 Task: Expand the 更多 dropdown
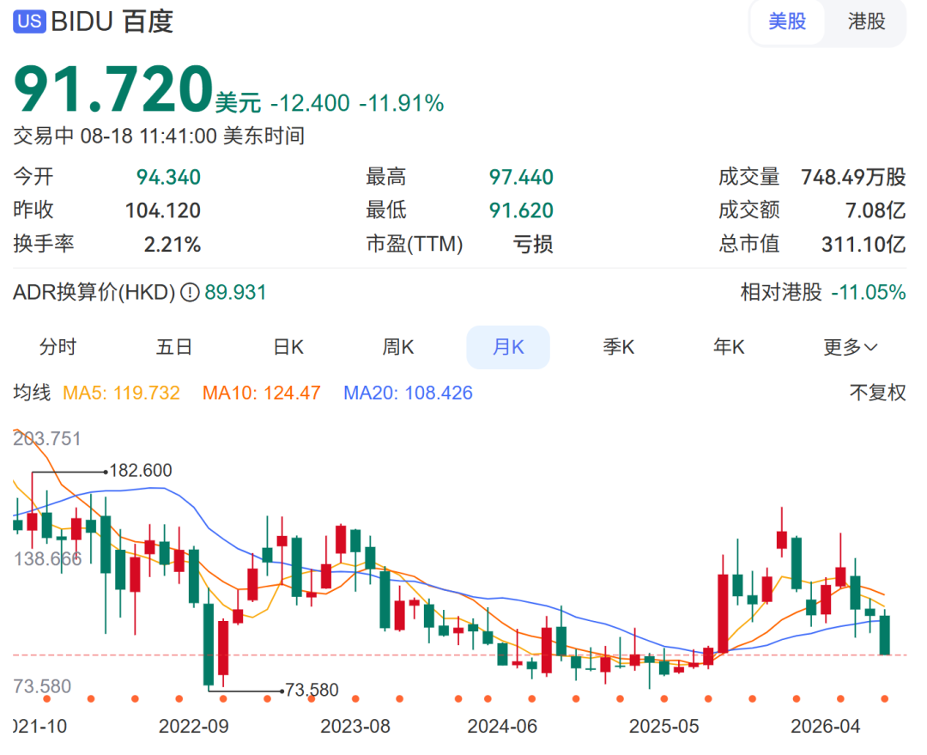(x=850, y=347)
